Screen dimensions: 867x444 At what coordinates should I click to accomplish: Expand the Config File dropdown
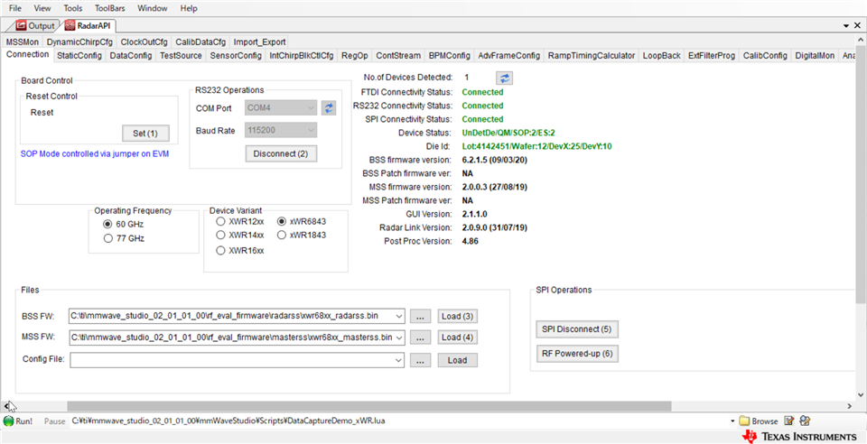coord(400,360)
